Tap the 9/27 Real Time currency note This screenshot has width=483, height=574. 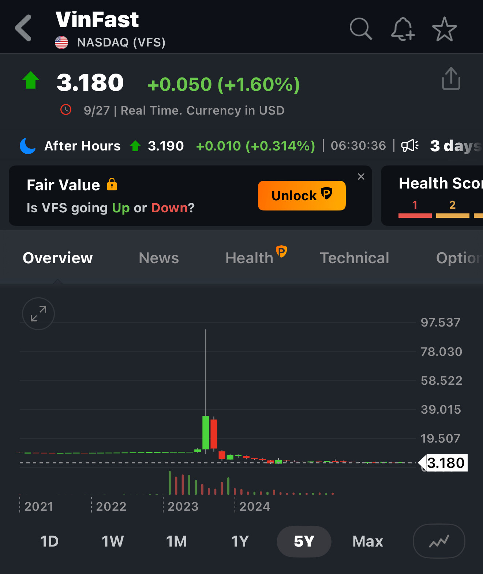click(184, 110)
